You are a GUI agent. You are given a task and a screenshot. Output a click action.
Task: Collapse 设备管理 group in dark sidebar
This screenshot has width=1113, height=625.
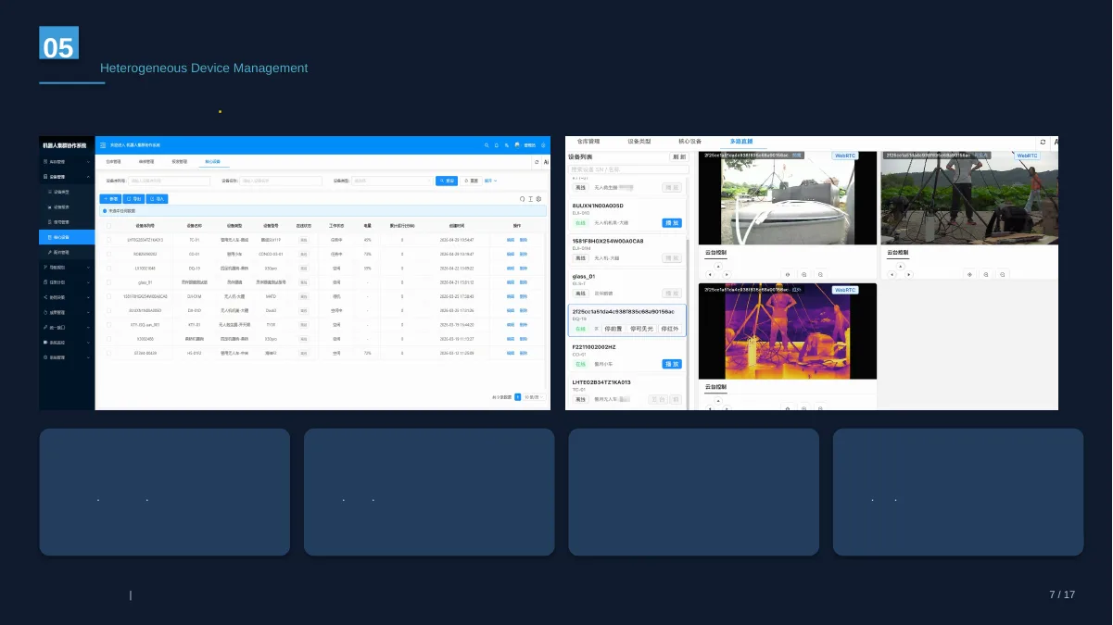coord(67,176)
